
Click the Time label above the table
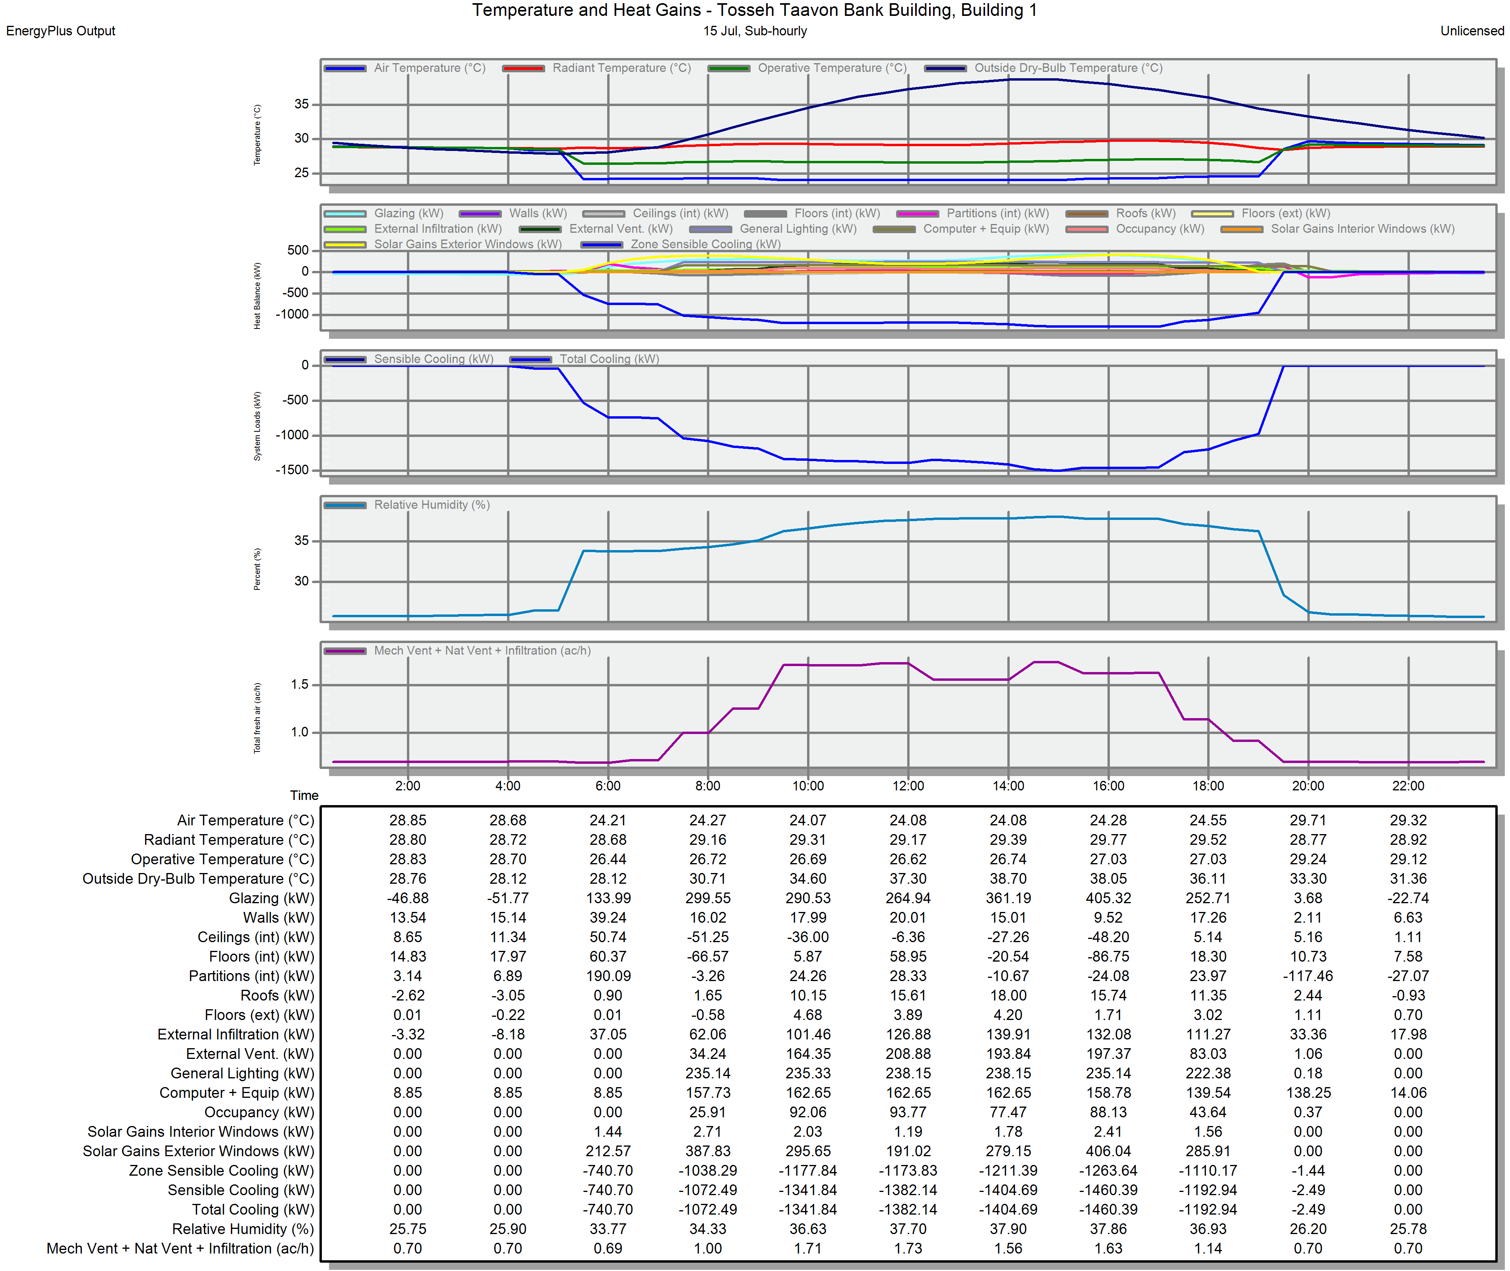(x=304, y=796)
